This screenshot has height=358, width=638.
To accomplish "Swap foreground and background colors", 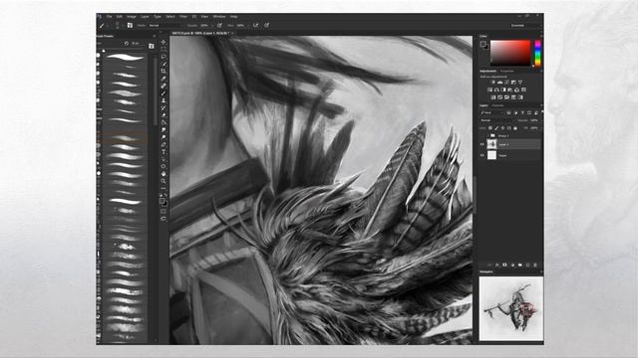I will pos(165,195).
